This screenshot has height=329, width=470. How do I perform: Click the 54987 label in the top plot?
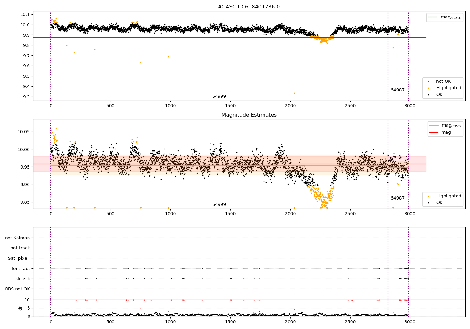coord(398,90)
